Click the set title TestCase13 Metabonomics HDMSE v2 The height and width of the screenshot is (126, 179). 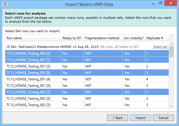coord(47,47)
